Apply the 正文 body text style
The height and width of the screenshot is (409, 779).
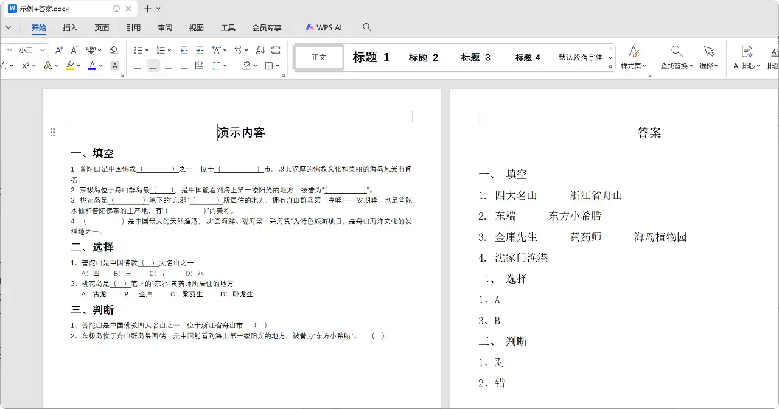click(318, 57)
